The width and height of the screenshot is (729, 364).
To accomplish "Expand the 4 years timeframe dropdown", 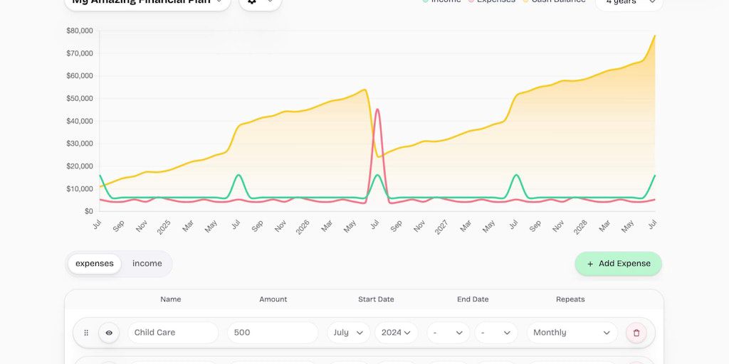I will 629,2.
